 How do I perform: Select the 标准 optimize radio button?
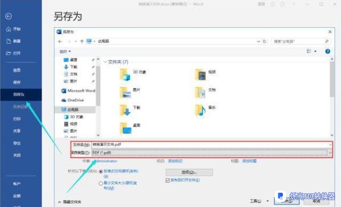[100, 171]
